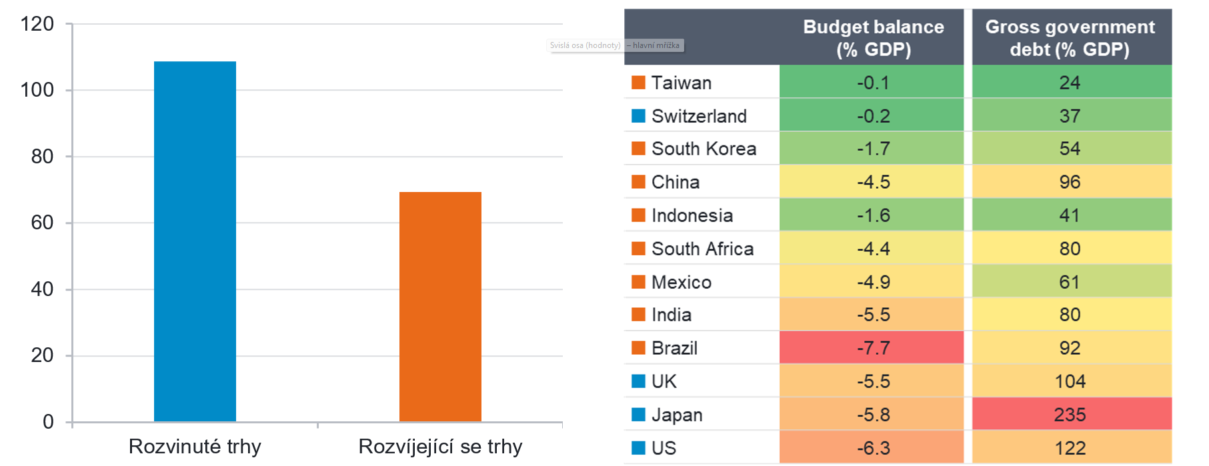This screenshot has height=466, width=1209.
Task: Select the US 122 debt cell
Action: (x=1070, y=448)
